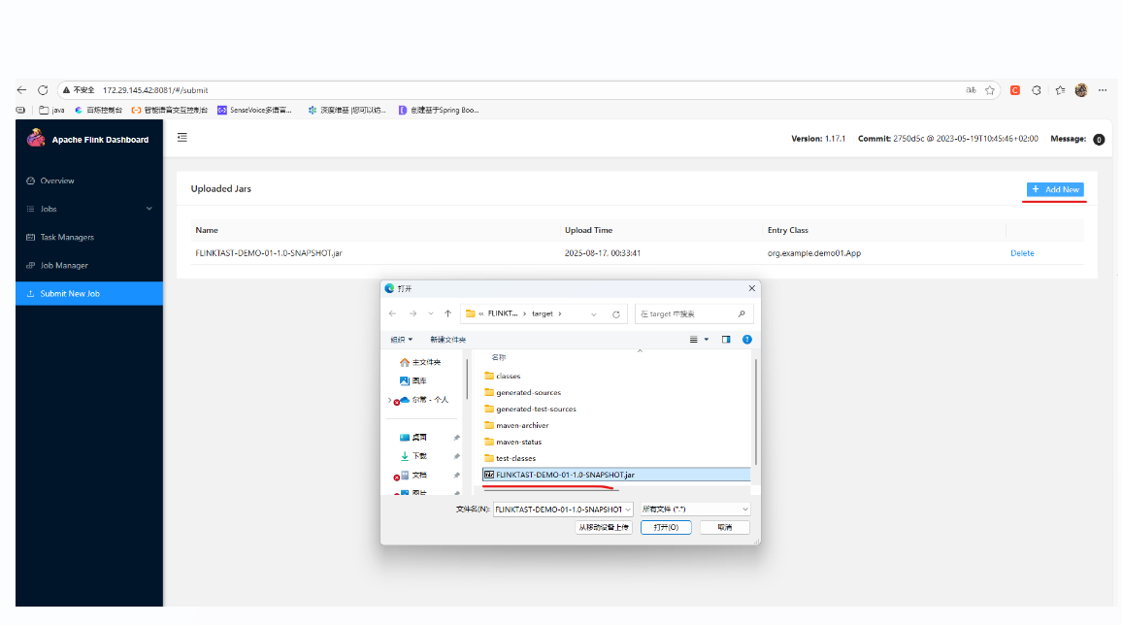Reload the page with browser refresh icon
The width and height of the screenshot is (1122, 625).
click(x=43, y=90)
